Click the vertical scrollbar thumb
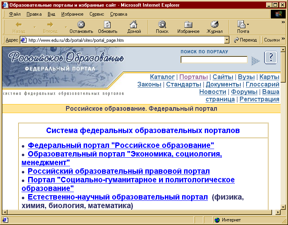288x225 pixels. (283, 67)
